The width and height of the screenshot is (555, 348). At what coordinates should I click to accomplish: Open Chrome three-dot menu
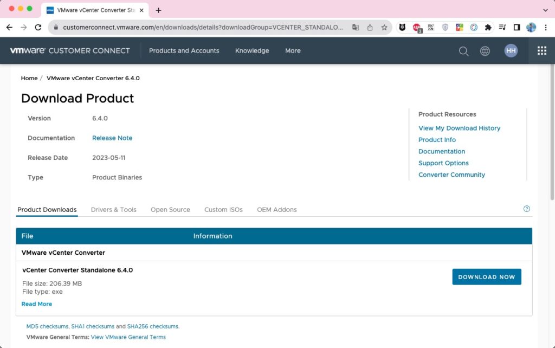click(x=545, y=27)
